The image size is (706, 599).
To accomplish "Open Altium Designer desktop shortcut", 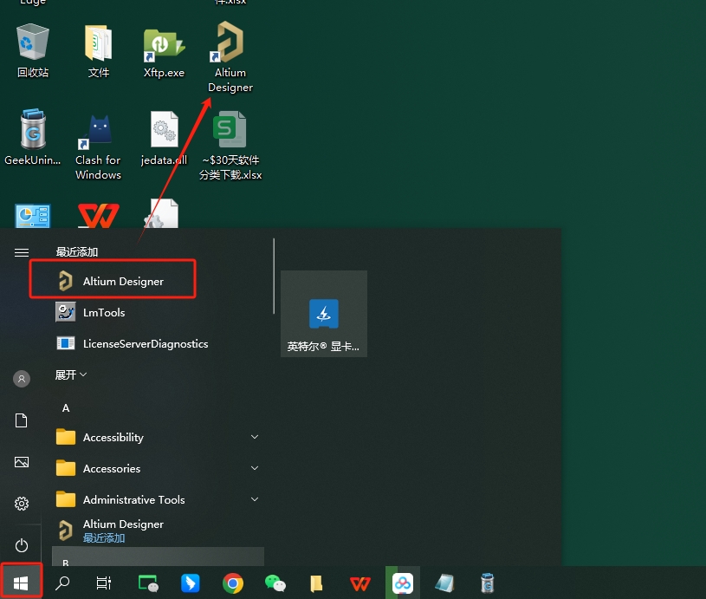I will [230, 55].
